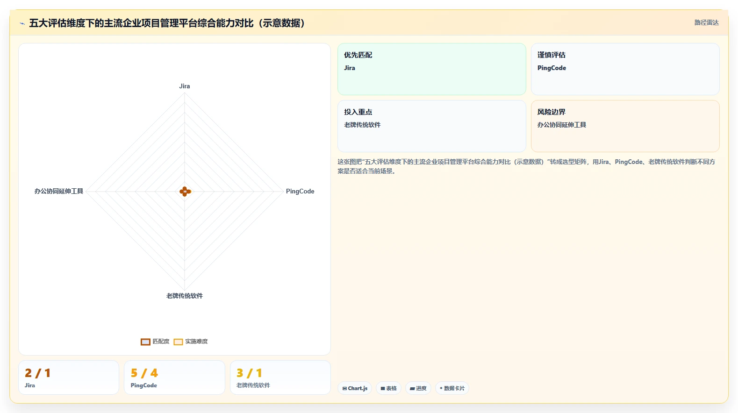Click the 匹配度 legend color box
The image size is (738, 413).
tap(145, 342)
